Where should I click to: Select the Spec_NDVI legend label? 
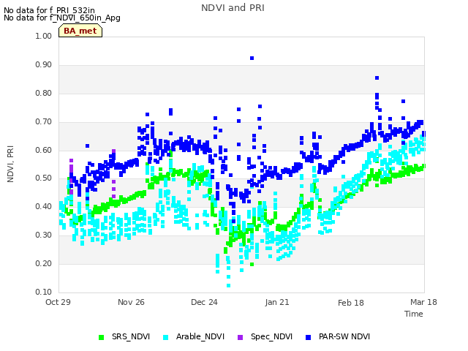[271, 336]
